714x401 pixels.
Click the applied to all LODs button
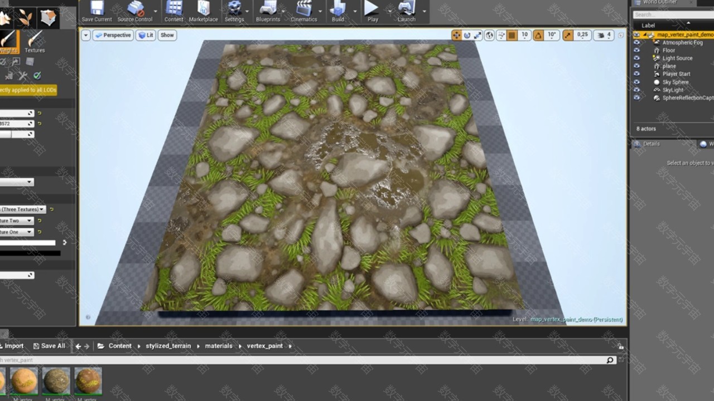pyautogui.click(x=28, y=90)
